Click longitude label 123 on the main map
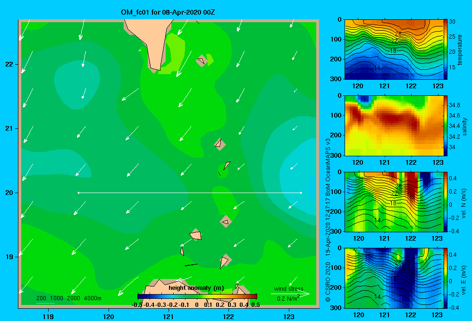Image resolution: width=472 pixels, height=321 pixels. coord(289,316)
